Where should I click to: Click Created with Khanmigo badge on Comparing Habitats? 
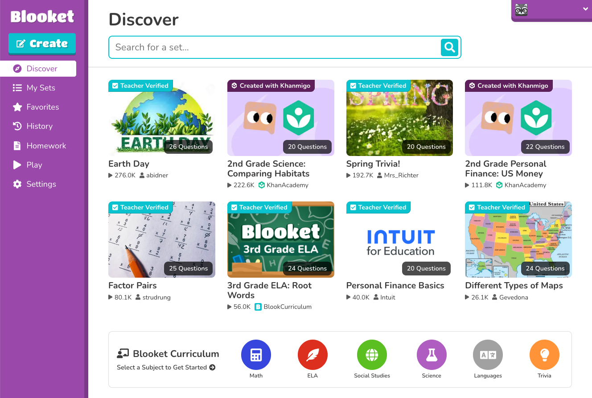point(271,86)
